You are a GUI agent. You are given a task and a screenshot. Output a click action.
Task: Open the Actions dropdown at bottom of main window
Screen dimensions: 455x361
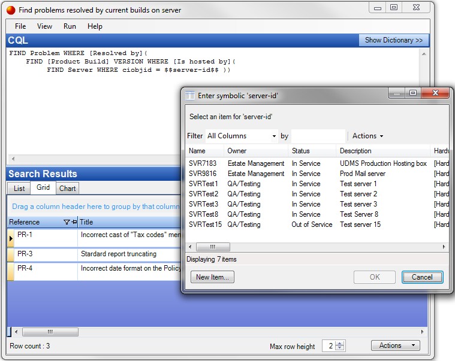click(395, 345)
